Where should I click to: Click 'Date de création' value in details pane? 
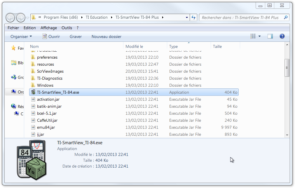pyautogui.click(x=112, y=166)
